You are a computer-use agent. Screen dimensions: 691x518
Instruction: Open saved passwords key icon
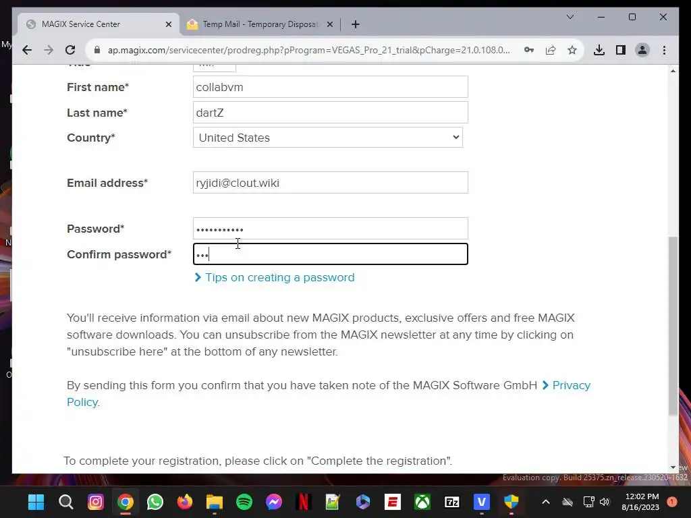529,50
